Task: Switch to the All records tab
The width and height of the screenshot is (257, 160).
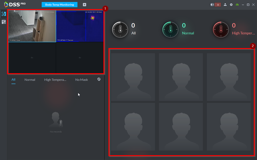Action: (x=13, y=80)
